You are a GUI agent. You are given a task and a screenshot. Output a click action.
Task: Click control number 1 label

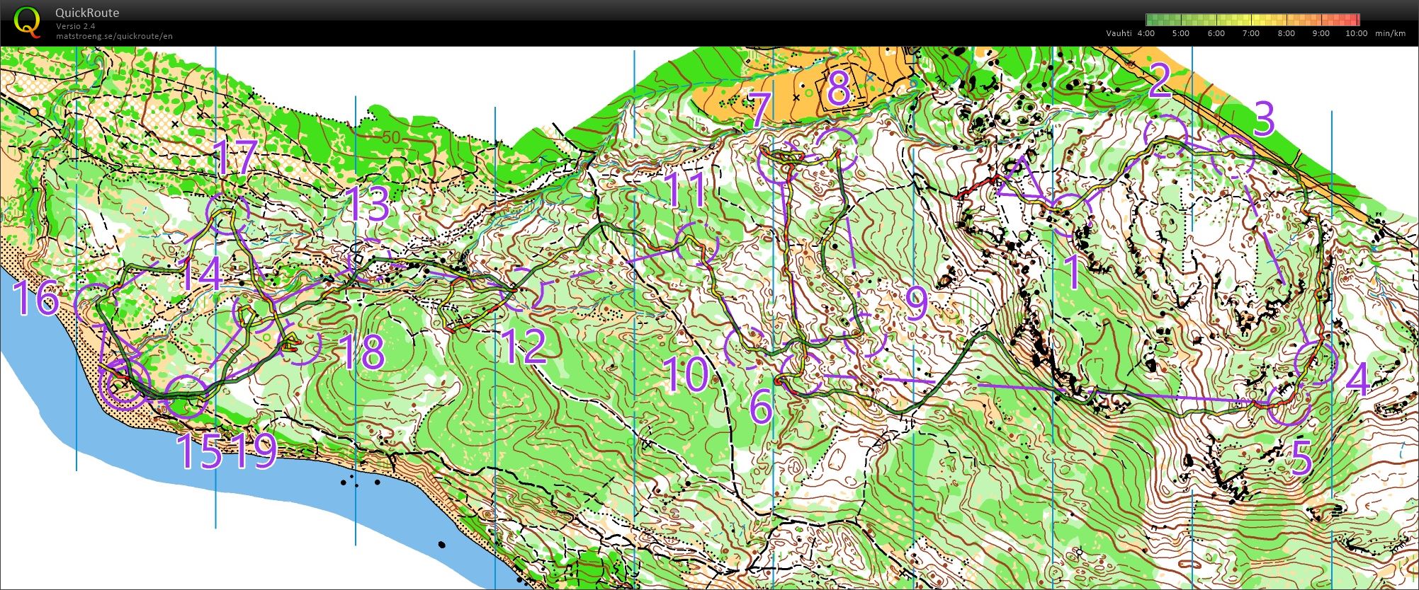click(x=1073, y=272)
